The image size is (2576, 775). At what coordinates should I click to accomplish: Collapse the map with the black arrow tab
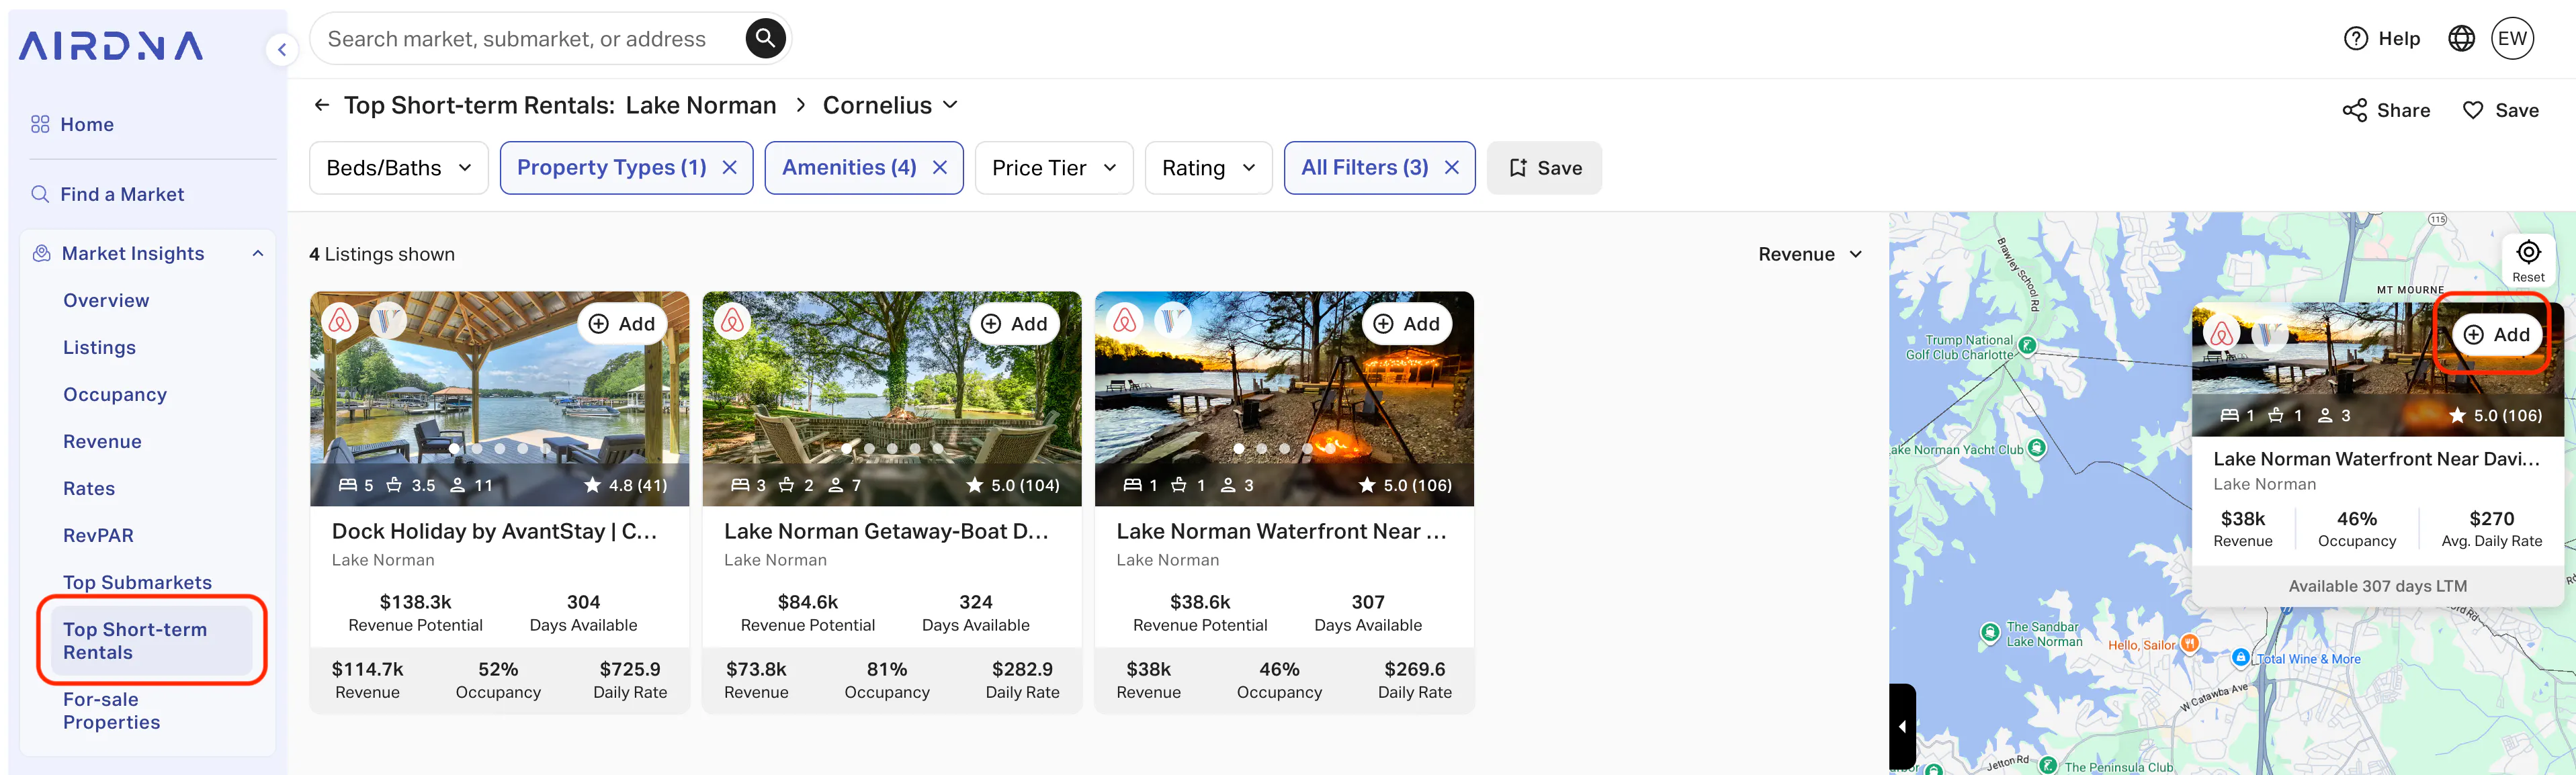coord(1902,727)
